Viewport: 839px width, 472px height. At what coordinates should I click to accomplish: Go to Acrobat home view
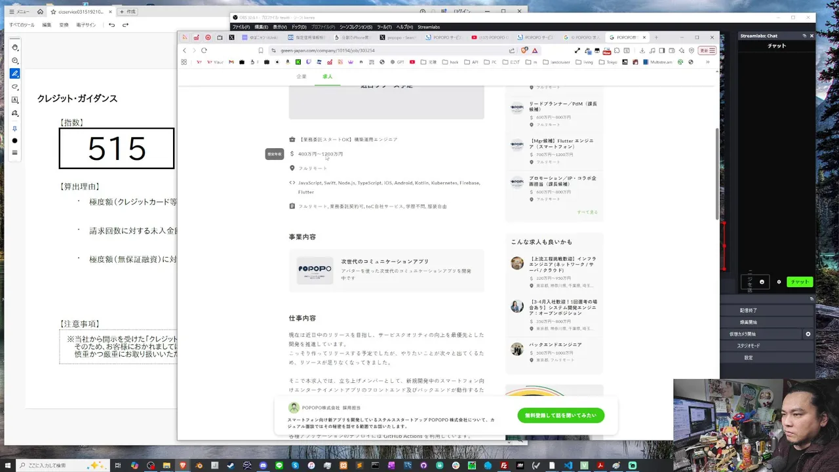tap(40, 12)
